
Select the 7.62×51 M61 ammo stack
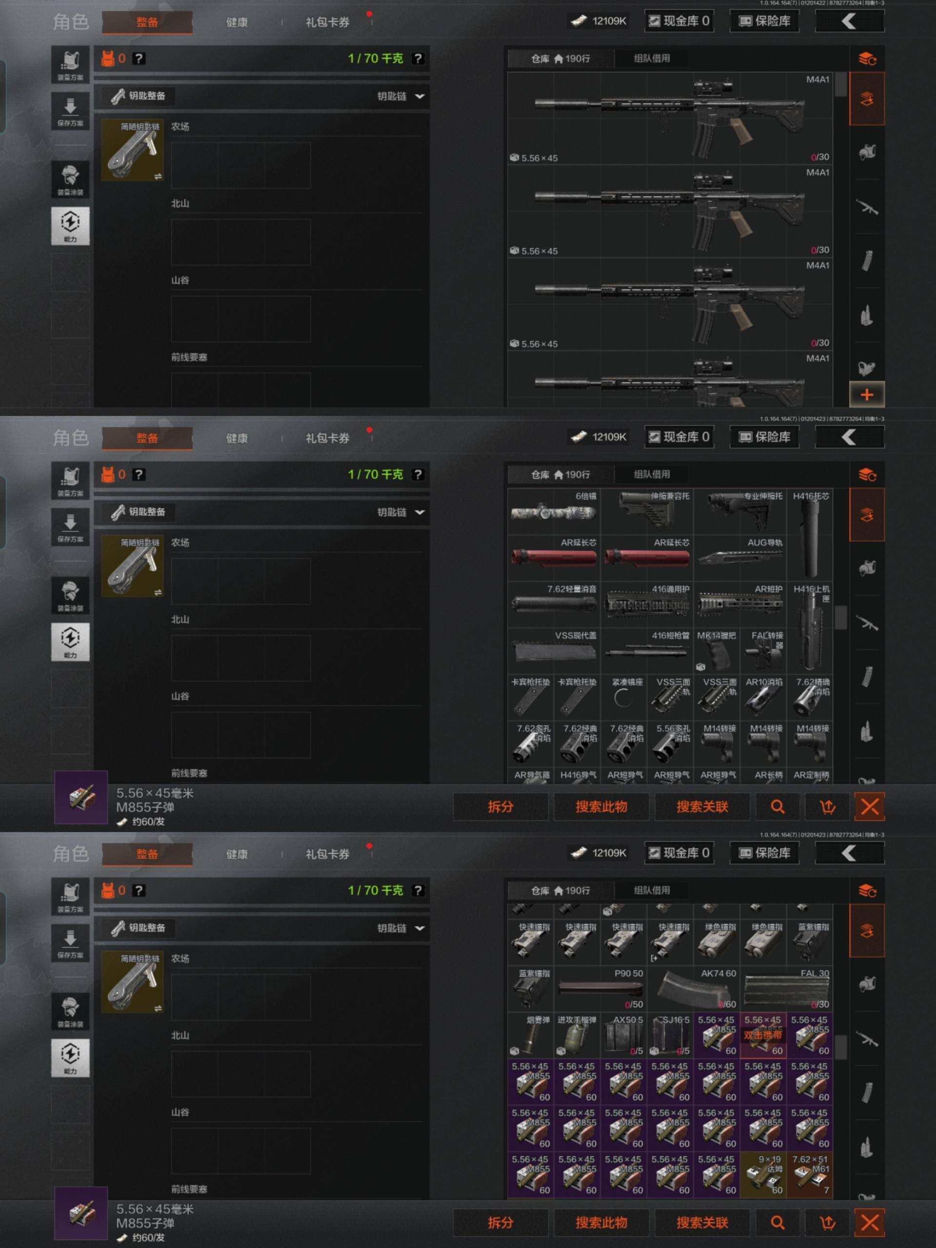[810, 1175]
